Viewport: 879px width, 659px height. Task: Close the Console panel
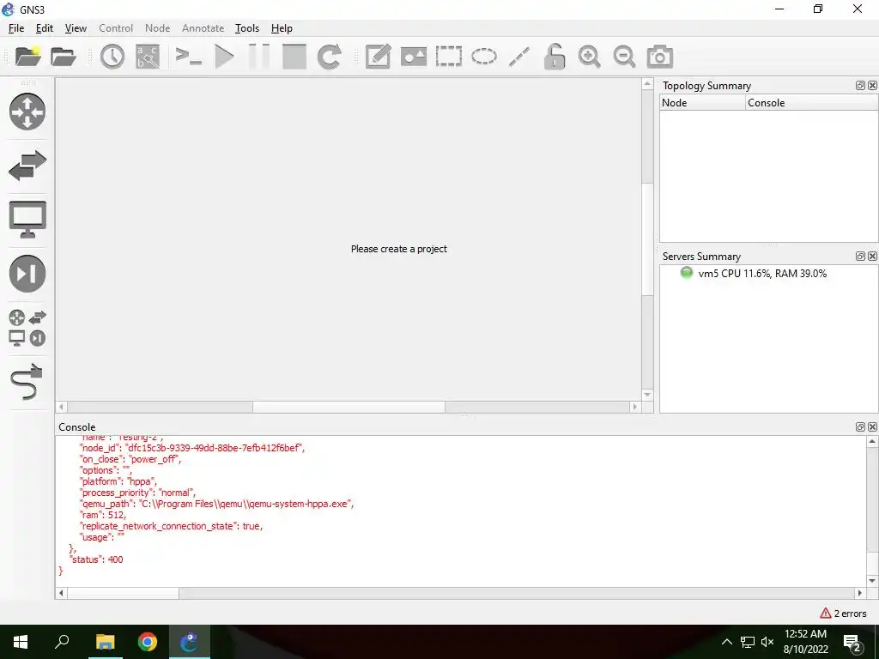(872, 427)
